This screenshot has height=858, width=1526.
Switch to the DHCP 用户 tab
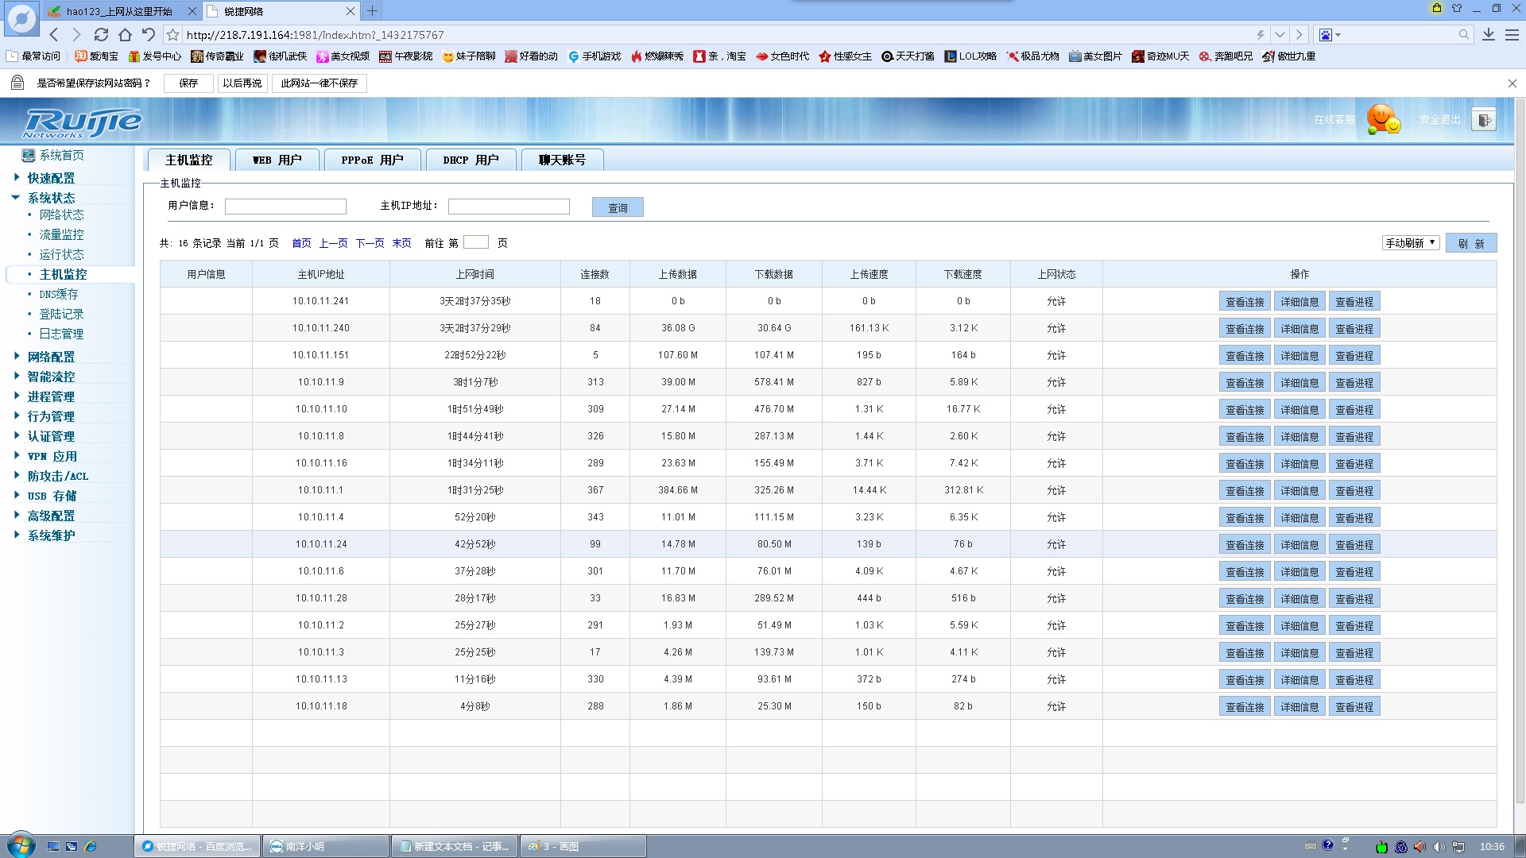[471, 160]
